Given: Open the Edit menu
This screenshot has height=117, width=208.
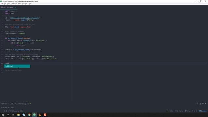Looking at the screenshot, I should click(x=5, y=4).
